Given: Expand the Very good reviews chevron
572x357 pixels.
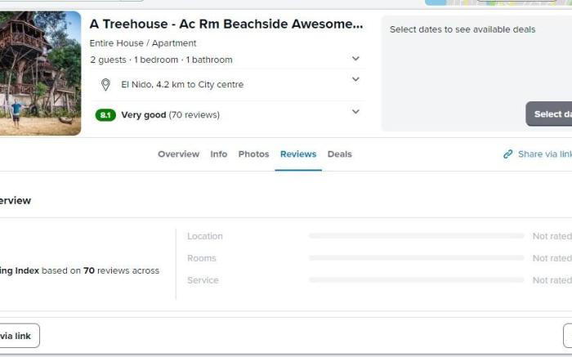Looking at the screenshot, I should (x=355, y=112).
